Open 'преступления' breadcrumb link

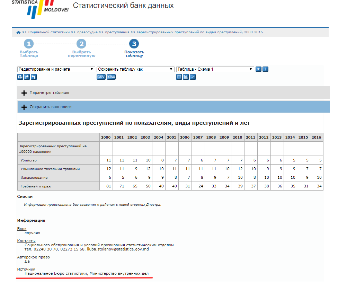pyautogui.click(x=117, y=32)
